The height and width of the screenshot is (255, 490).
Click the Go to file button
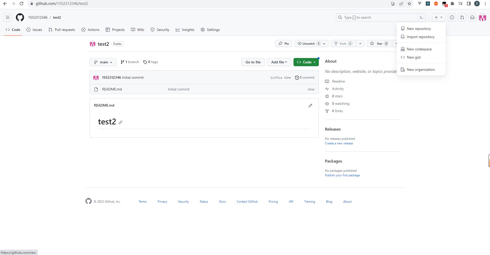coord(253,62)
